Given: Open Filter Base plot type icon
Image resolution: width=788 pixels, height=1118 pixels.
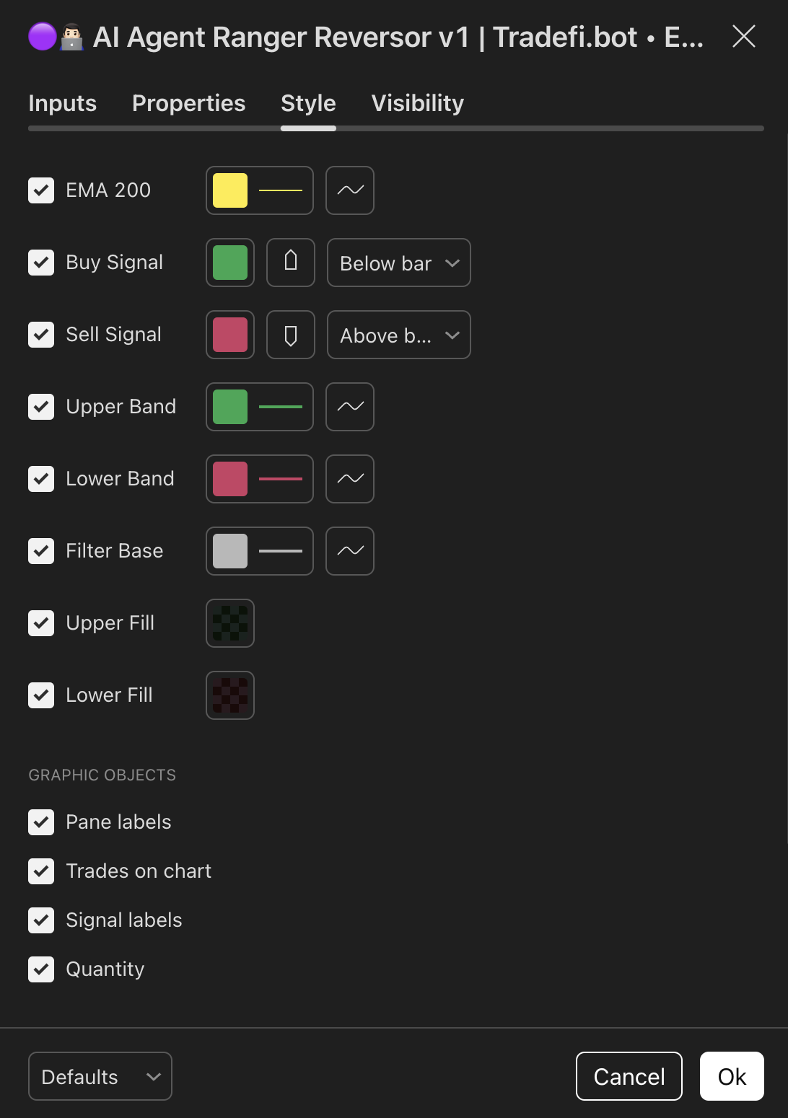Looking at the screenshot, I should (350, 551).
